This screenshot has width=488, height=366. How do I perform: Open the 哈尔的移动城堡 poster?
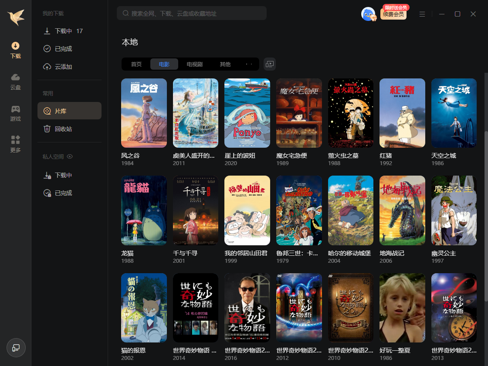click(x=350, y=210)
